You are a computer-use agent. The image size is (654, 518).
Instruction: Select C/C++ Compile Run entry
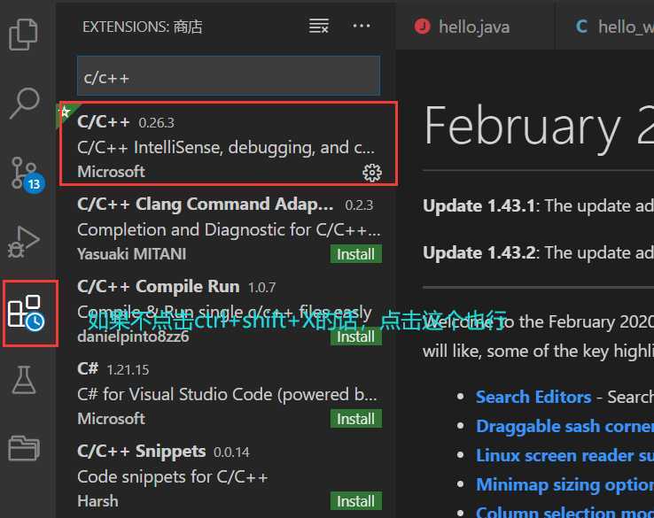pos(227,312)
